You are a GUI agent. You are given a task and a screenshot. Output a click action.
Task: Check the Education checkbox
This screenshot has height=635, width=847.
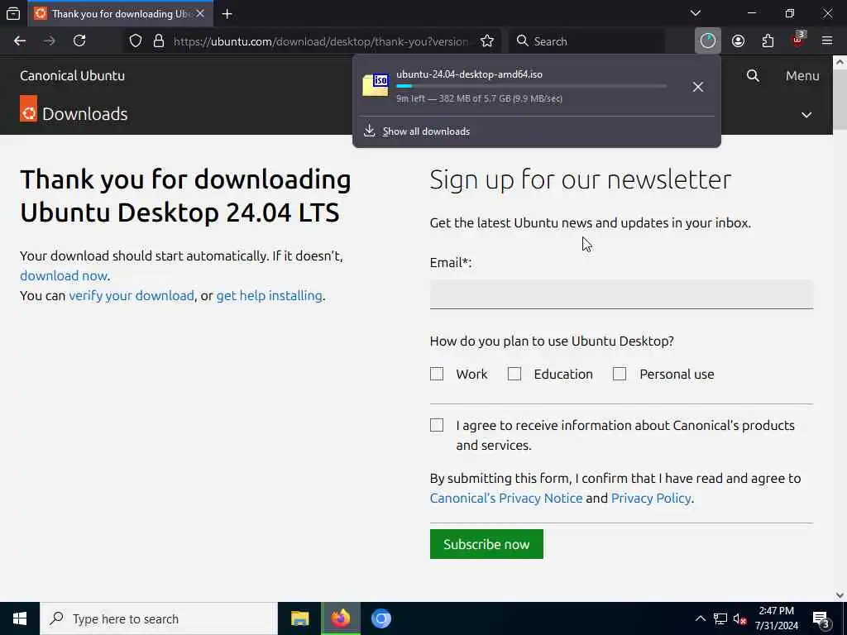[514, 374]
